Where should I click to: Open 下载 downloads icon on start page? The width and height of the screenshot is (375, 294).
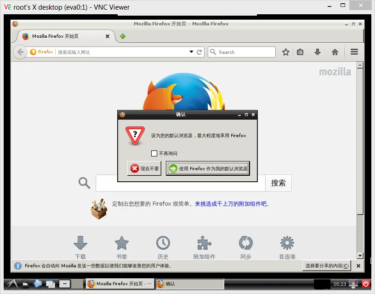coord(80,243)
